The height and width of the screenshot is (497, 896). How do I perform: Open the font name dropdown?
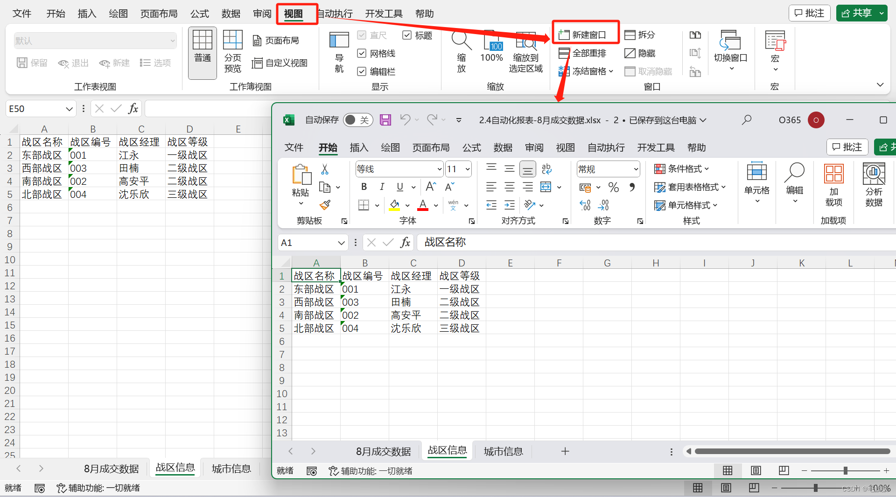439,169
